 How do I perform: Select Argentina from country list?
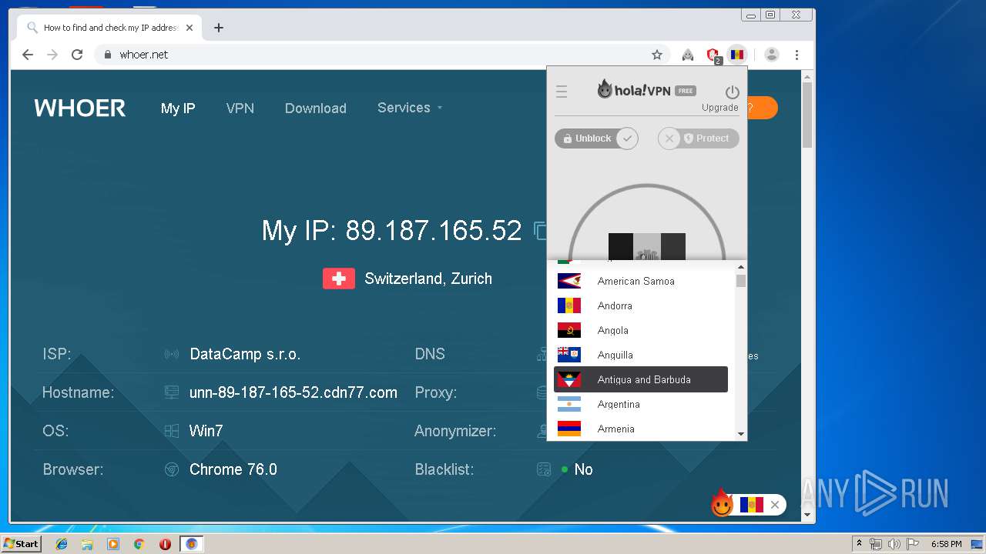coord(641,404)
